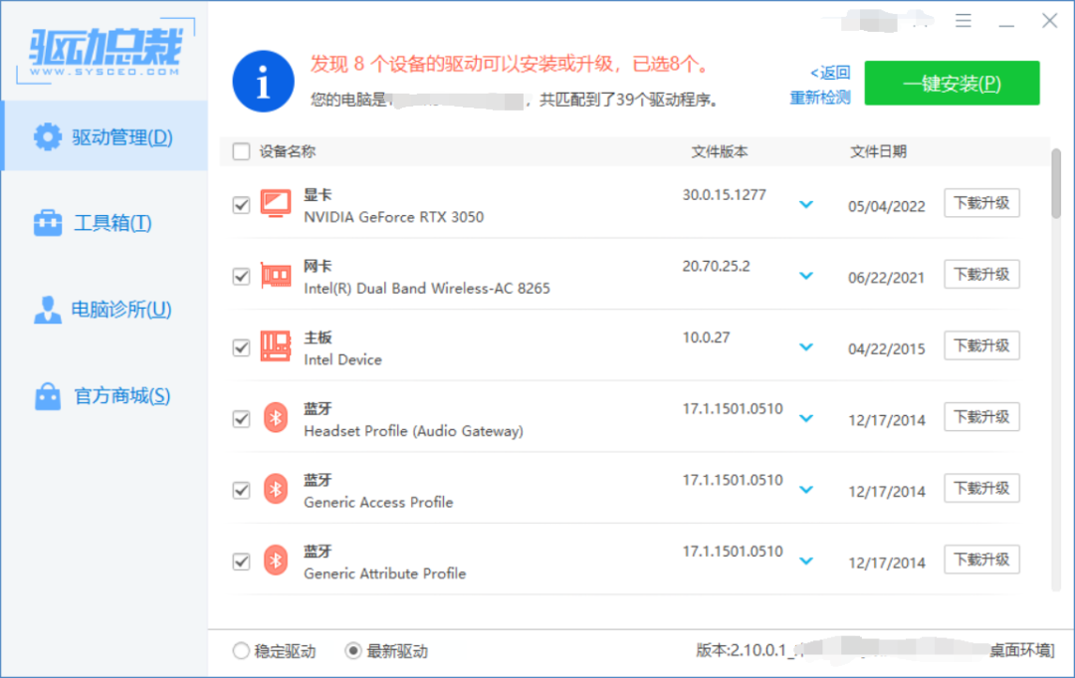Click the driver list vertical scrollbar
1075x678 pixels.
pyautogui.click(x=1056, y=184)
